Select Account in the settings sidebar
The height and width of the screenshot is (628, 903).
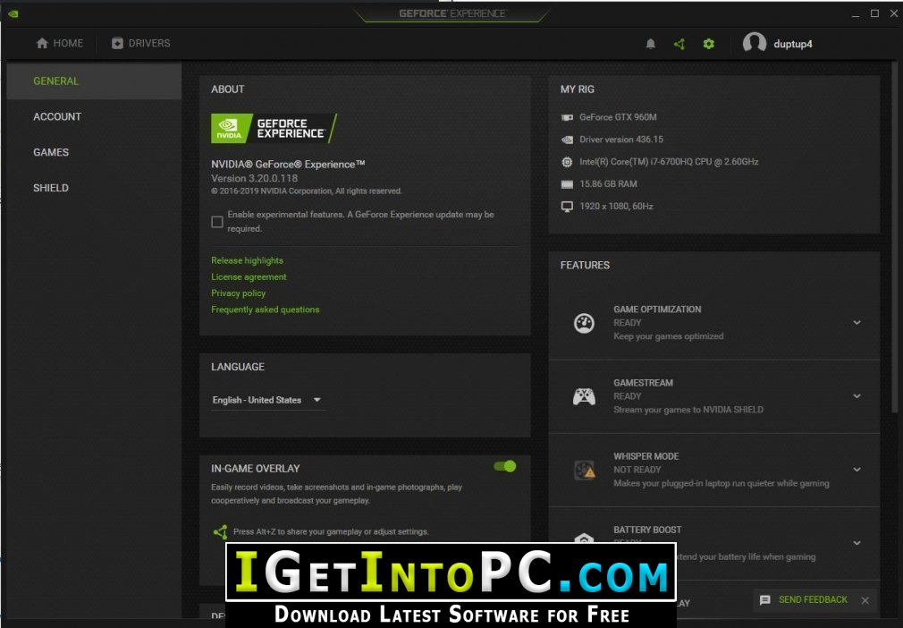pos(57,116)
